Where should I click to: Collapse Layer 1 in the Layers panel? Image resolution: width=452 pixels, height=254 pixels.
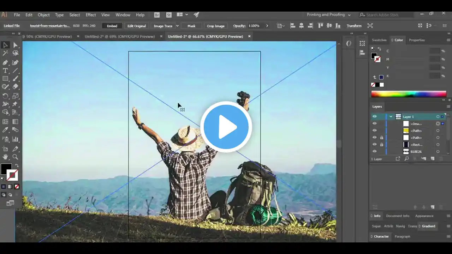(391, 116)
